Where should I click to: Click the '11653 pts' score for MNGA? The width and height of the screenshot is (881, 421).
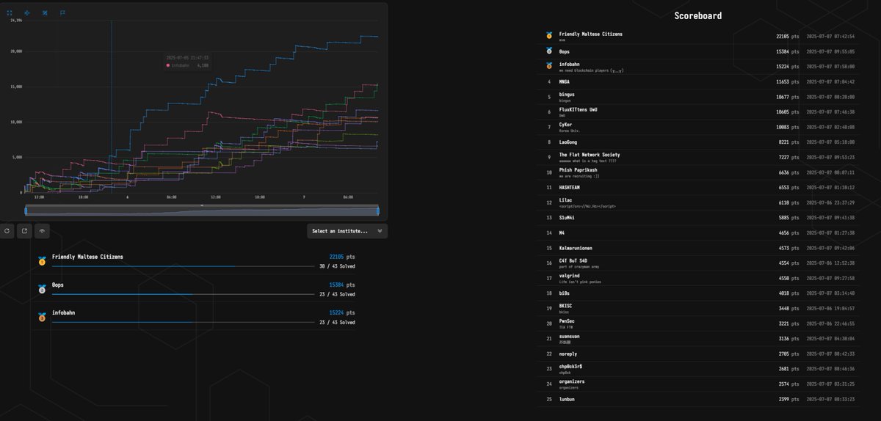point(788,81)
